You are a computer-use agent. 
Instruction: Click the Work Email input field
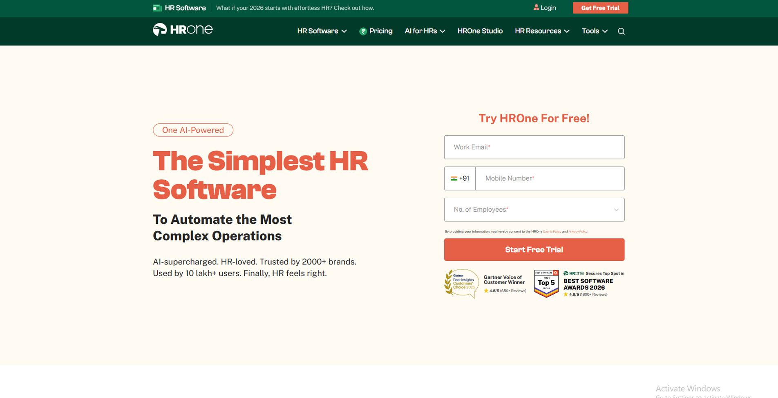[x=534, y=147]
